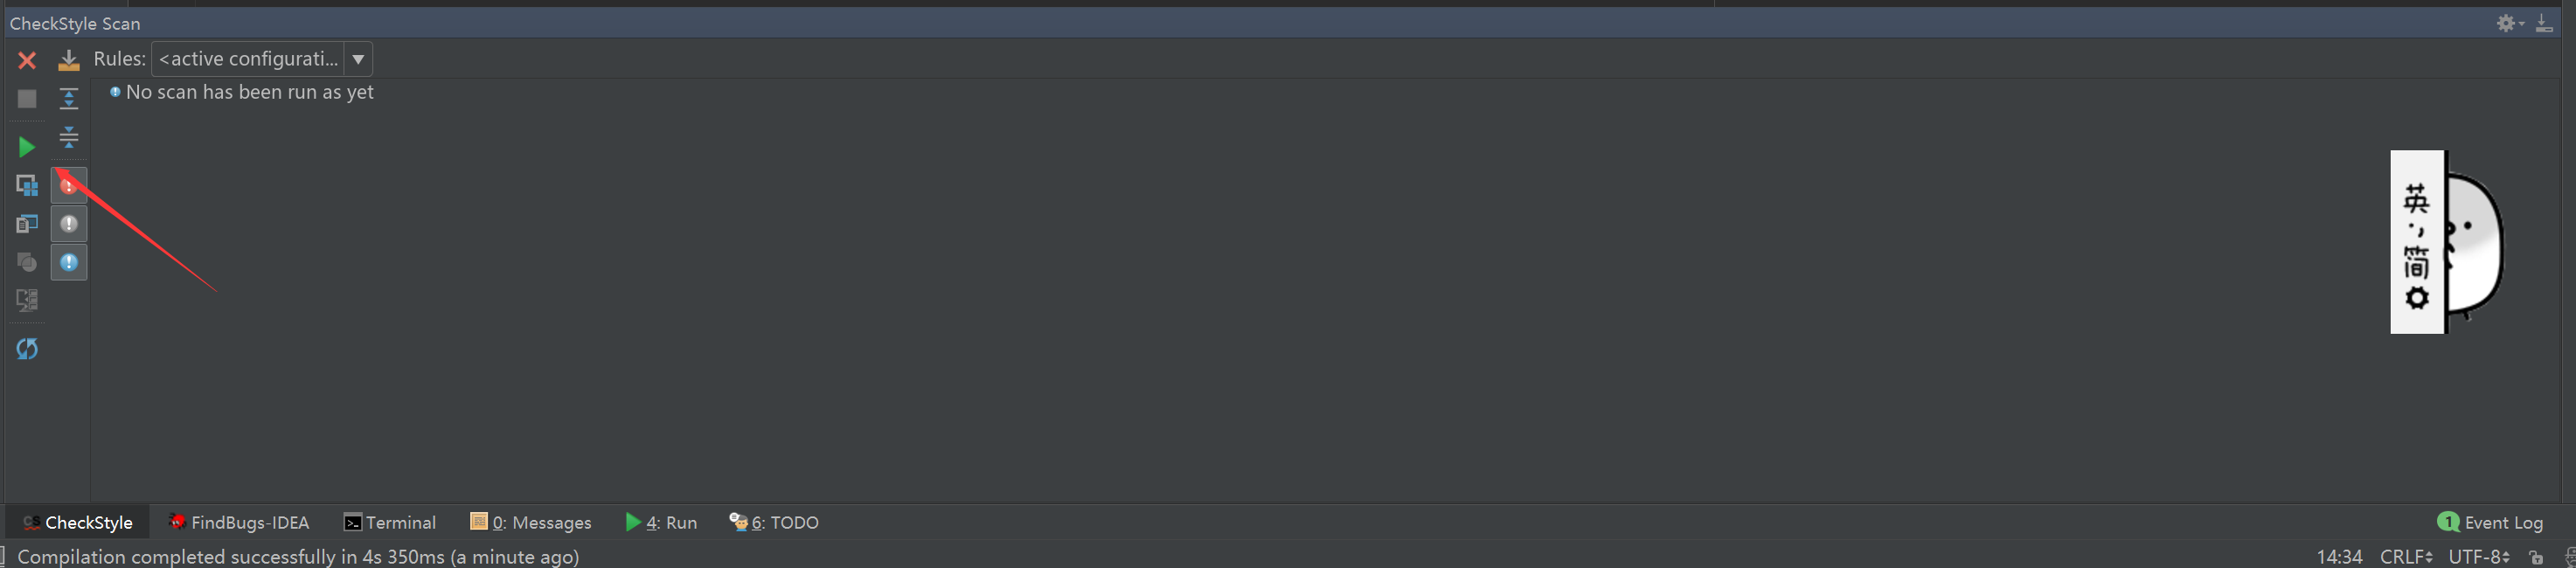Switch to the FindBugs-IDEA tab
Image resolution: width=2576 pixels, height=568 pixels.
pyautogui.click(x=239, y=522)
